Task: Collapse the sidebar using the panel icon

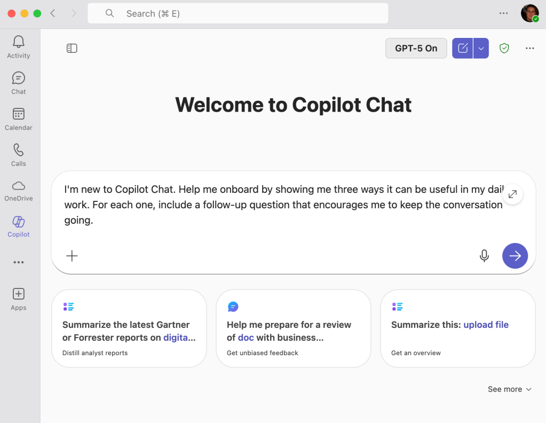Action: pos(72,48)
